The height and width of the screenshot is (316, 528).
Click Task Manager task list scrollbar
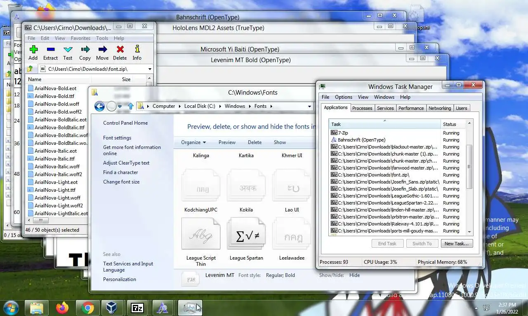click(469, 167)
